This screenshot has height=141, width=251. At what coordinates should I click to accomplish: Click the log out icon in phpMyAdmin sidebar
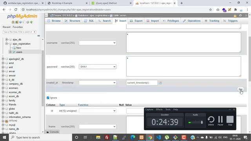click(16, 22)
